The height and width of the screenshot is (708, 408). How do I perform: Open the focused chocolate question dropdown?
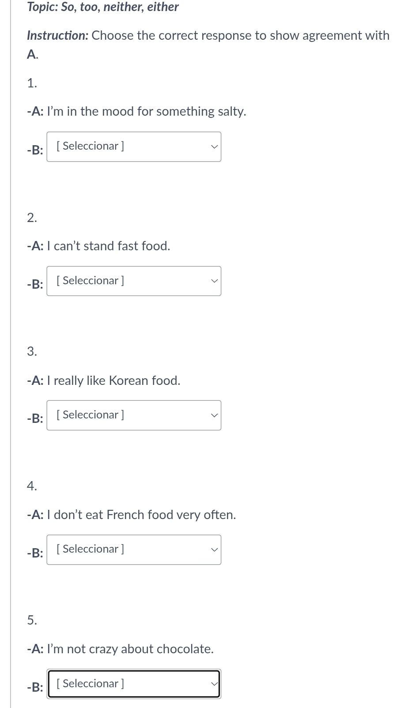(x=133, y=684)
